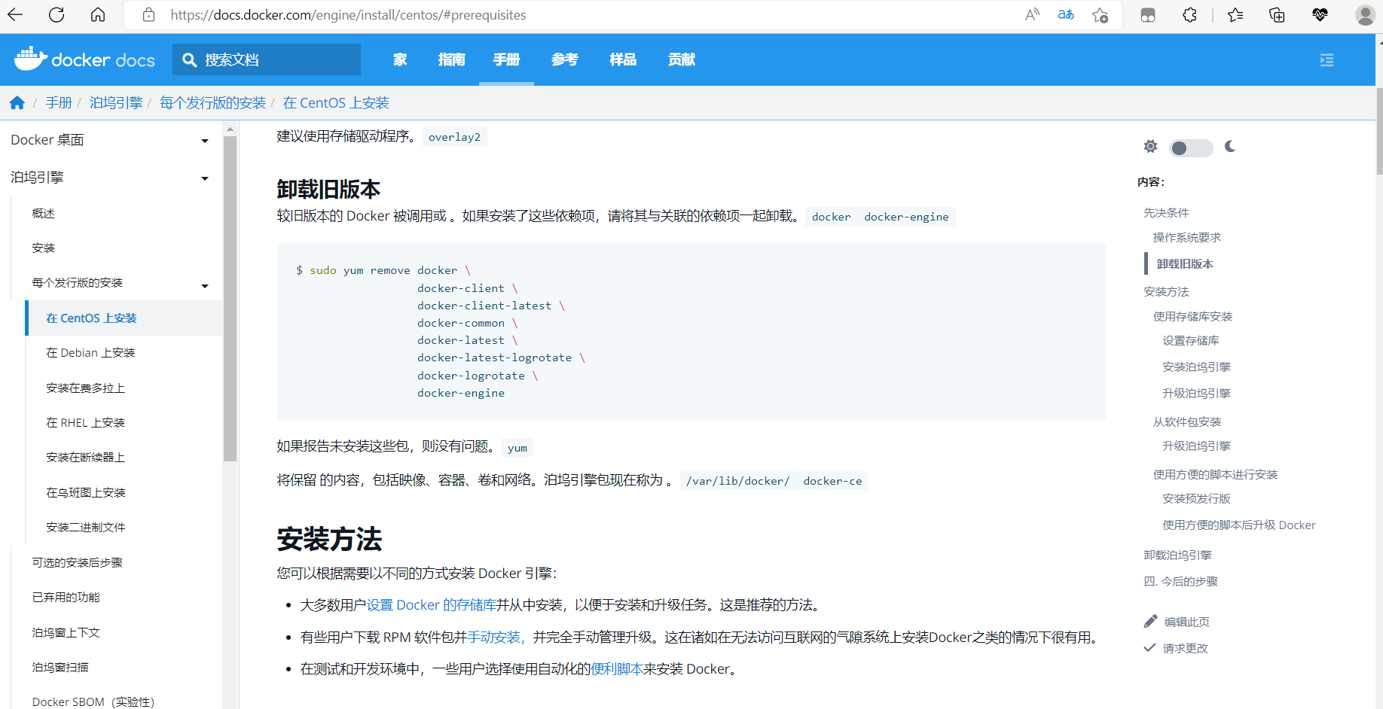View site info lock icon
This screenshot has width=1383, height=709.
pyautogui.click(x=149, y=14)
